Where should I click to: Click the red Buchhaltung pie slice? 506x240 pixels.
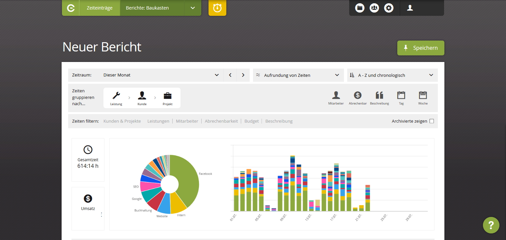click(155, 199)
